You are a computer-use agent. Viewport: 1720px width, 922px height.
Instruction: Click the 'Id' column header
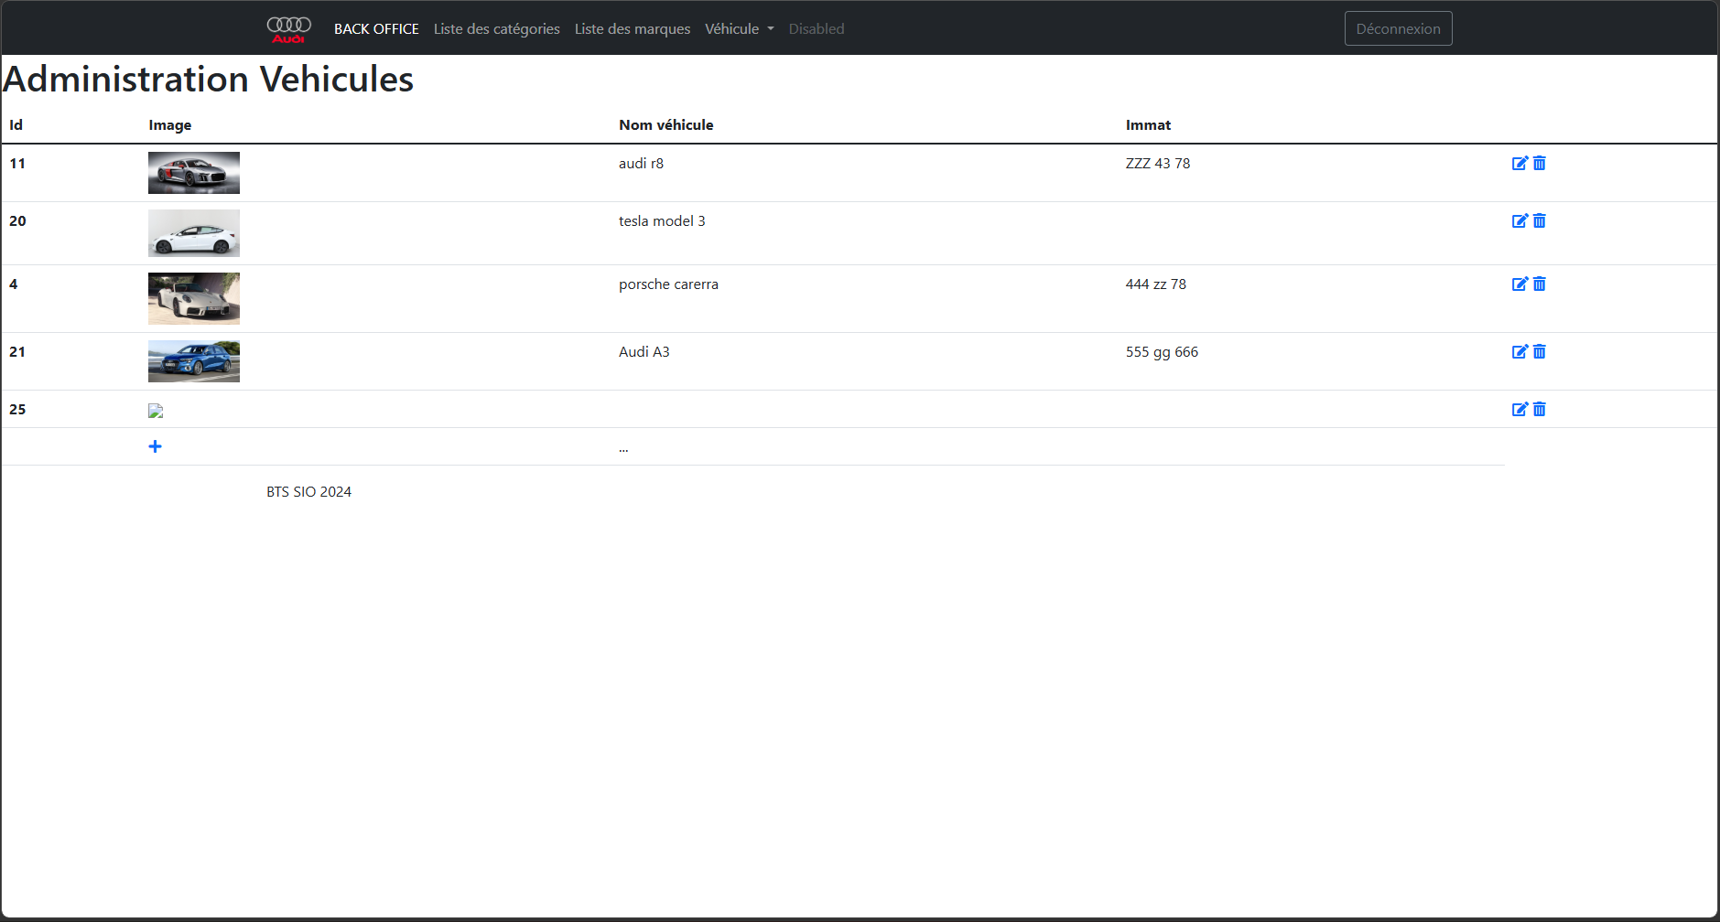click(x=16, y=125)
